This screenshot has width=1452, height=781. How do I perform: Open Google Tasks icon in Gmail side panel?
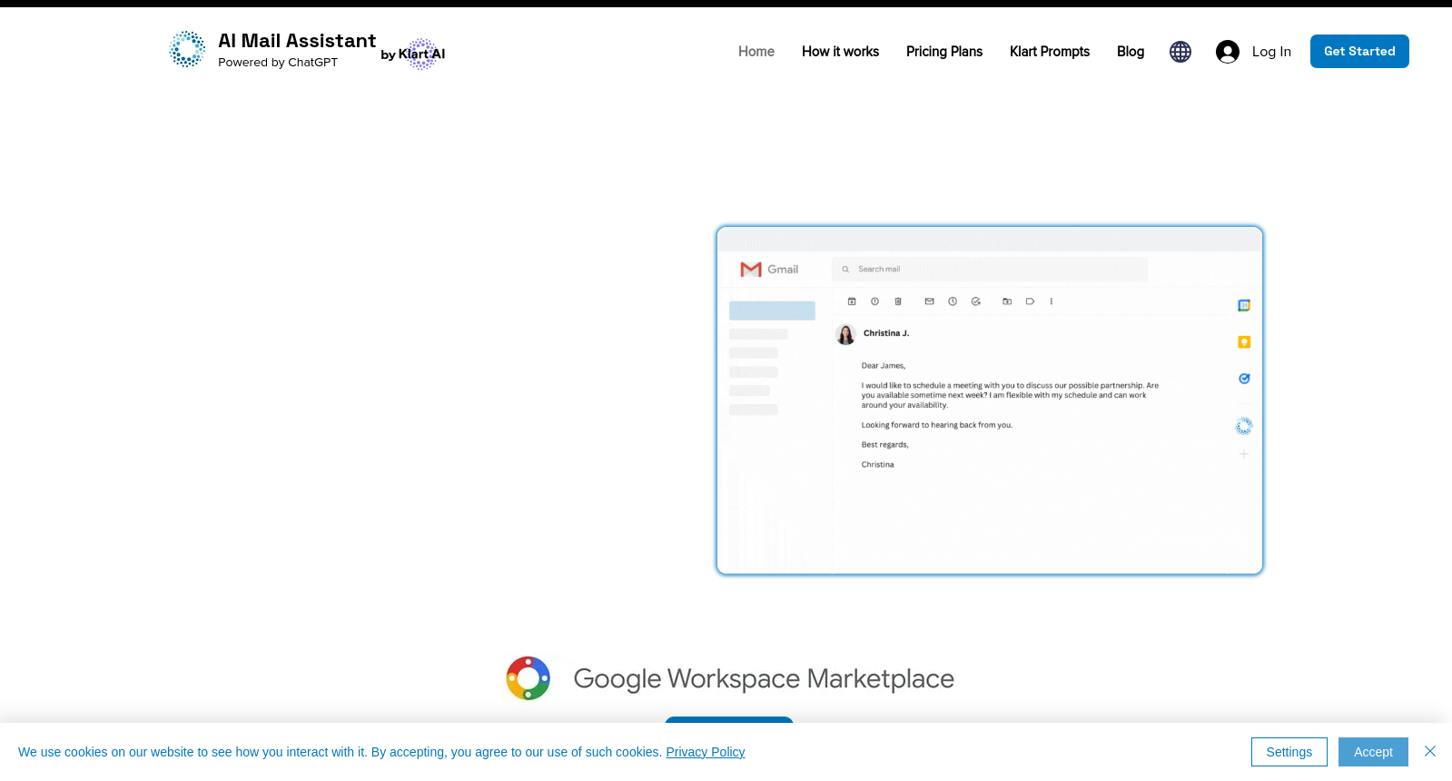tap(1244, 379)
